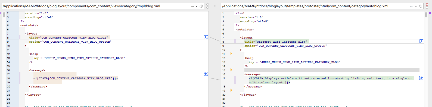This screenshot has height=107, width=432.
Task: Click the copy-change icon on right CDATA line 17
Action: coord(421,78)
